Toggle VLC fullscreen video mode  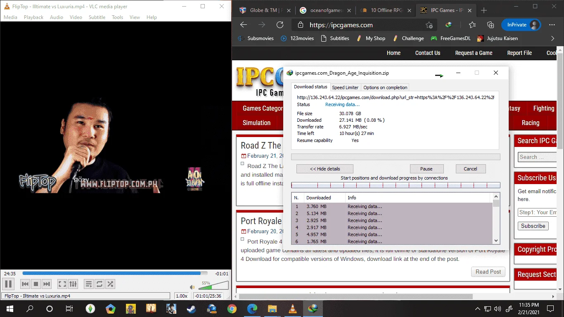coord(62,284)
